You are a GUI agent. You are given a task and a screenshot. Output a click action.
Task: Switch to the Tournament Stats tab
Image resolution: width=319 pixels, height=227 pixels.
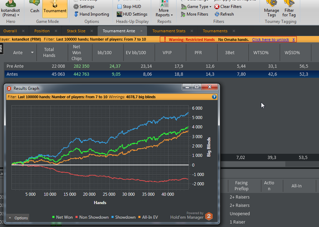[169, 31]
